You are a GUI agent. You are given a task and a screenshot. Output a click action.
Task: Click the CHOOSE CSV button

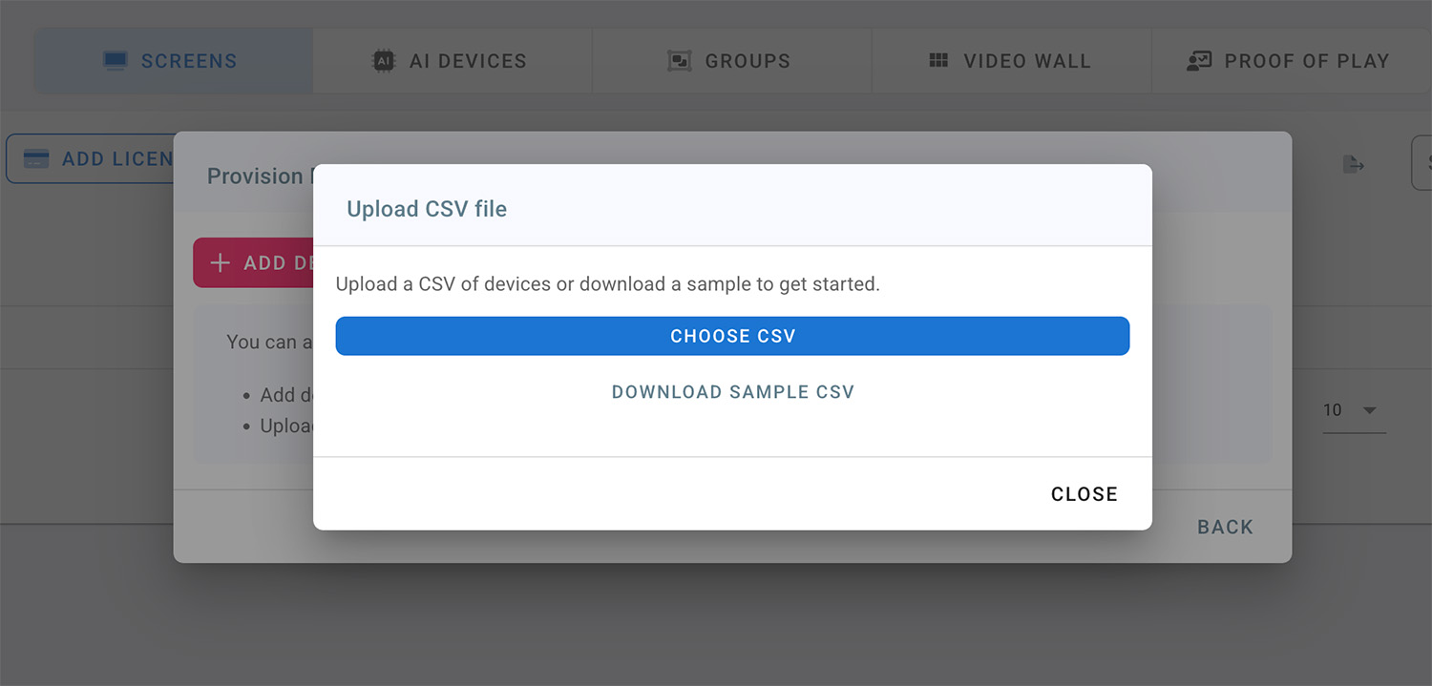coord(732,336)
